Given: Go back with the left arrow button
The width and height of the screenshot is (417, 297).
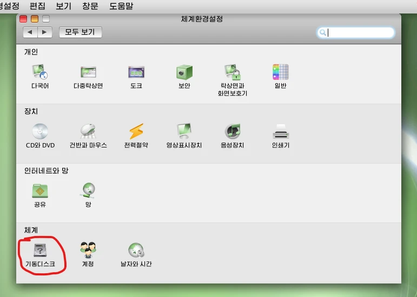Looking at the screenshot, I should coord(30,32).
